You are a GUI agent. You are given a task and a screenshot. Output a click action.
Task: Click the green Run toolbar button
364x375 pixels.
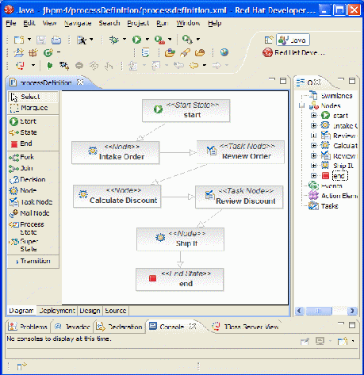point(137,40)
